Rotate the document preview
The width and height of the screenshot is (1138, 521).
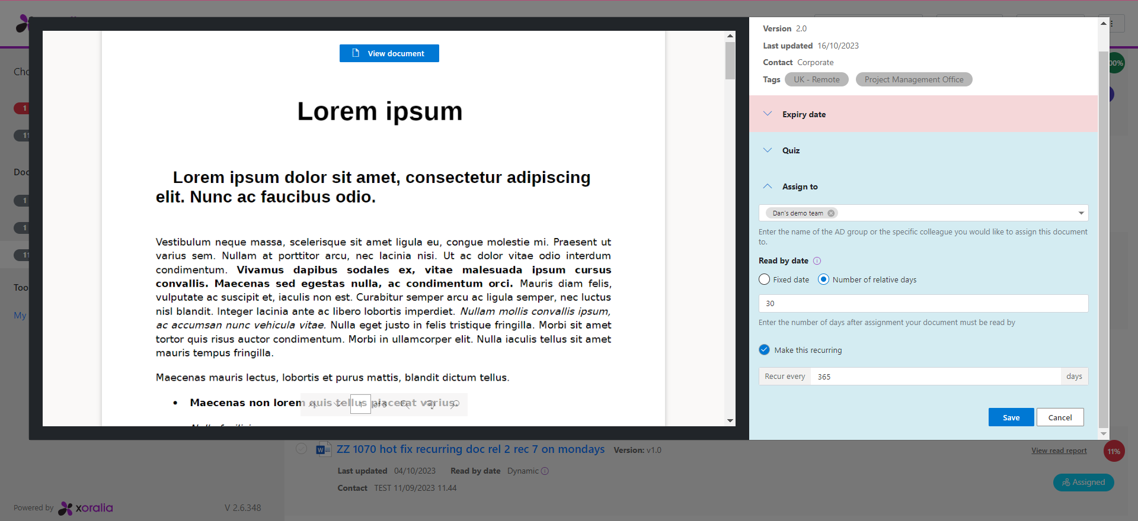(431, 404)
